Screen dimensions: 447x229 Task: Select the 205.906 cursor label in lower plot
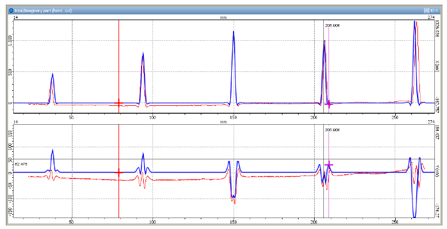click(x=332, y=130)
